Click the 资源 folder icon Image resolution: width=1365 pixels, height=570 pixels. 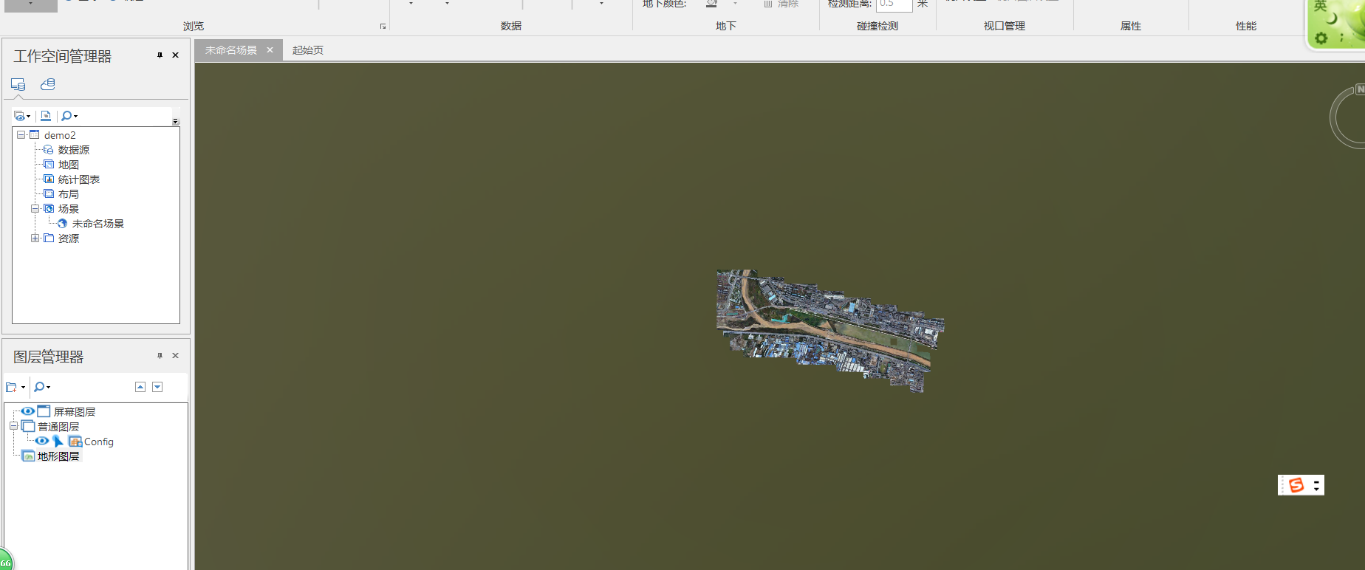coord(49,238)
